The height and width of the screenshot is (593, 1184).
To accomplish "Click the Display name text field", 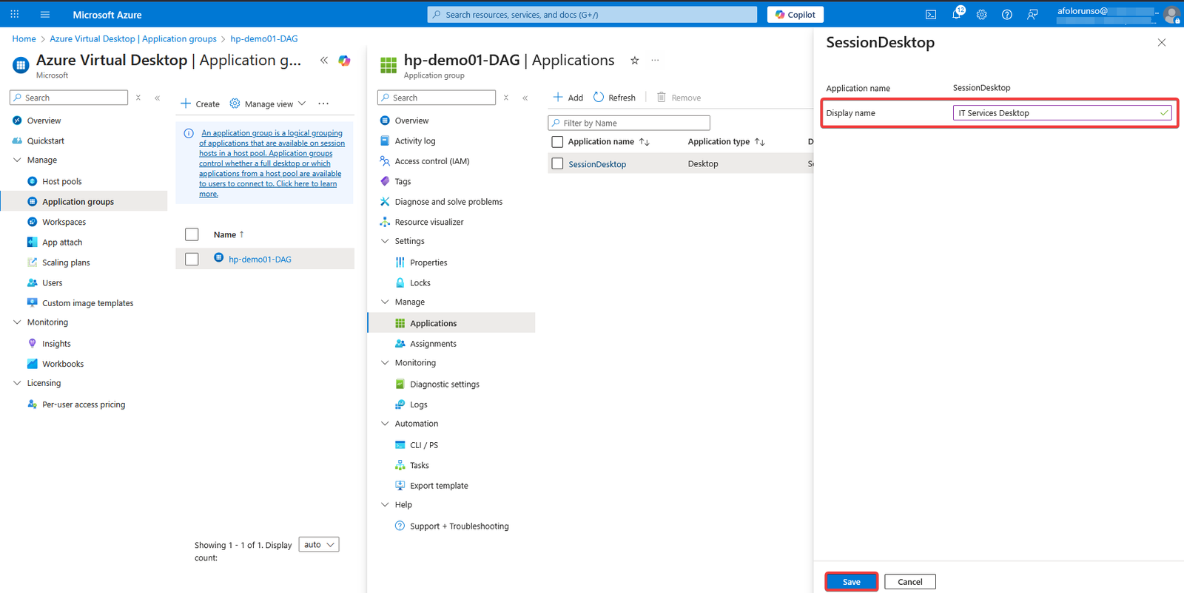I will pyautogui.click(x=1057, y=113).
